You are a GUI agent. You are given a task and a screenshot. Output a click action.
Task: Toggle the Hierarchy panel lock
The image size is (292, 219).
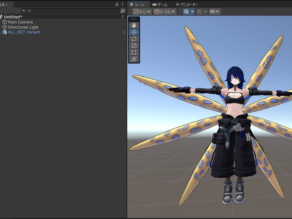[117, 4]
